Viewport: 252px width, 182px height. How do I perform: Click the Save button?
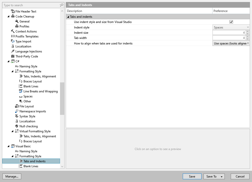[x=192, y=176]
